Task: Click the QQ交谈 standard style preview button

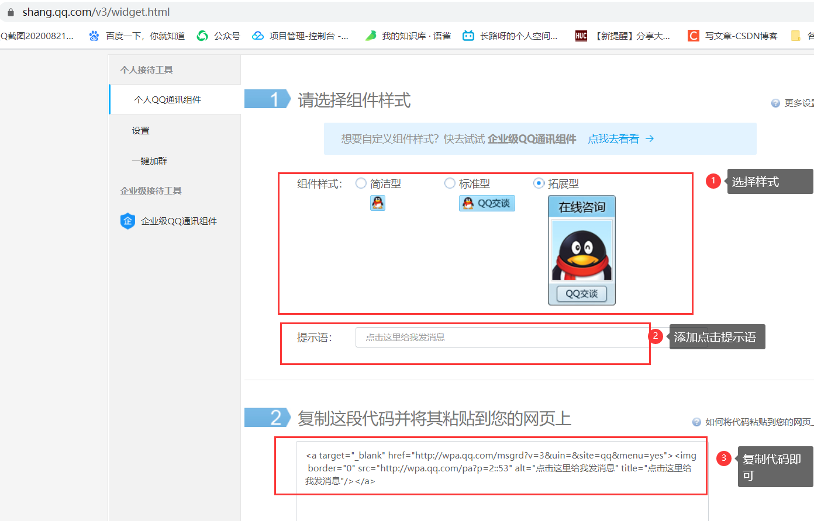Action: pos(487,203)
